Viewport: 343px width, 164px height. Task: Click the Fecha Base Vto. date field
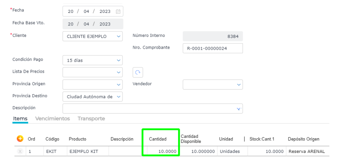[x=93, y=24]
